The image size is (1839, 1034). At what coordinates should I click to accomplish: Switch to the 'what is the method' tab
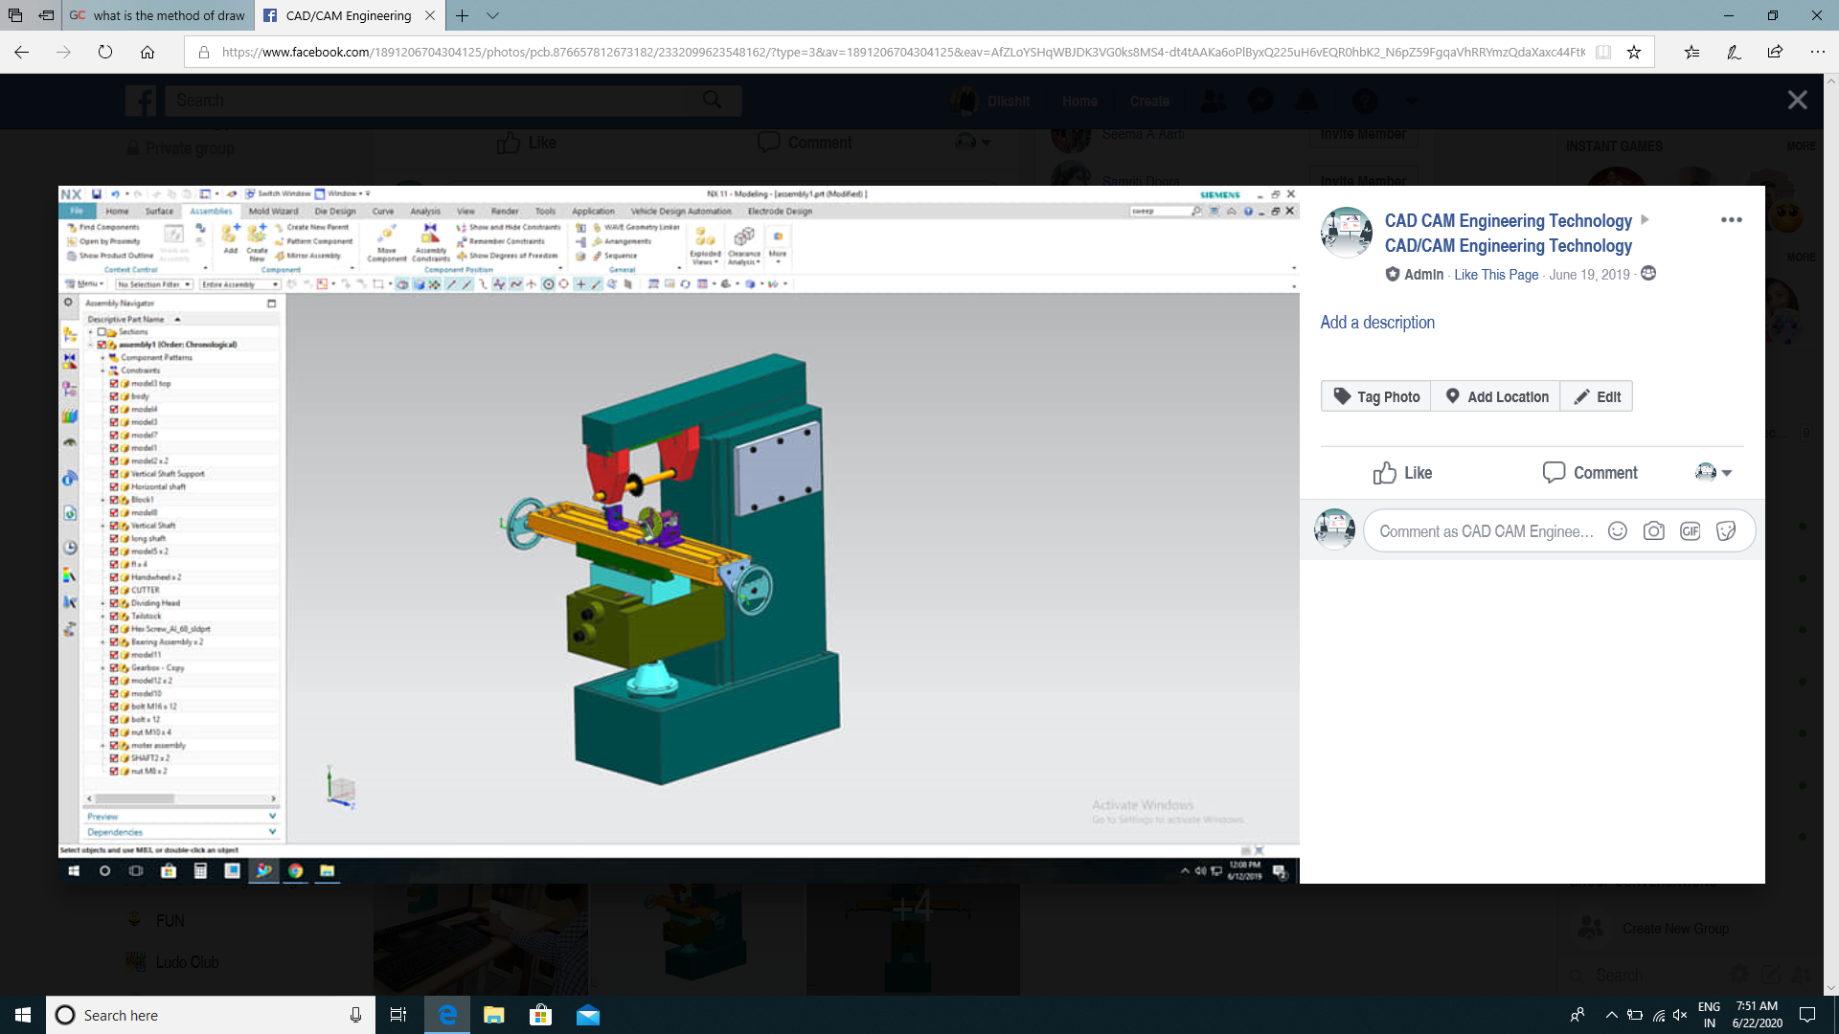pyautogui.click(x=158, y=15)
